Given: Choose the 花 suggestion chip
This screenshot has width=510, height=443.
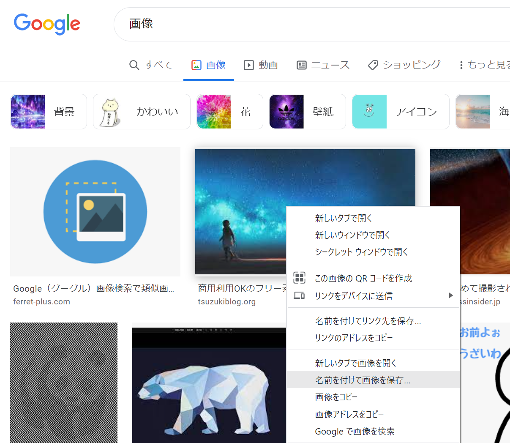Looking at the screenshot, I should pos(229,112).
